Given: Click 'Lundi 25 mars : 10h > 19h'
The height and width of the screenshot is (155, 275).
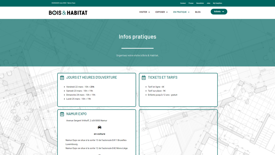Looking at the screenshot, I should tap(79, 99).
